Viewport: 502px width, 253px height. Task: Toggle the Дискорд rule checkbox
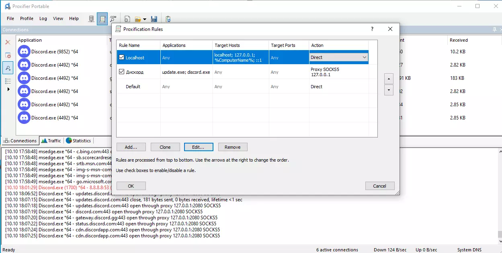122,72
